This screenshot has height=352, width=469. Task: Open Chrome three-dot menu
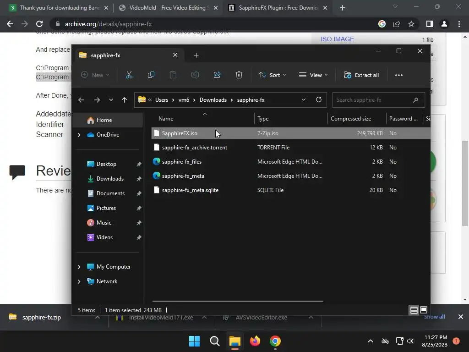click(459, 24)
